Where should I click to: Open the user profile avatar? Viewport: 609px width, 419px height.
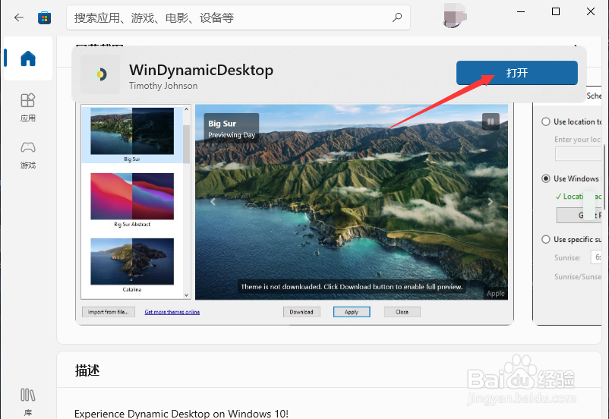tap(454, 16)
